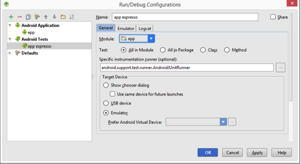Add a new configuration with plus icon
Screen dimensions: 301x164
click(11, 17)
